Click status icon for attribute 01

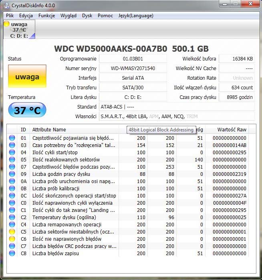(12, 138)
